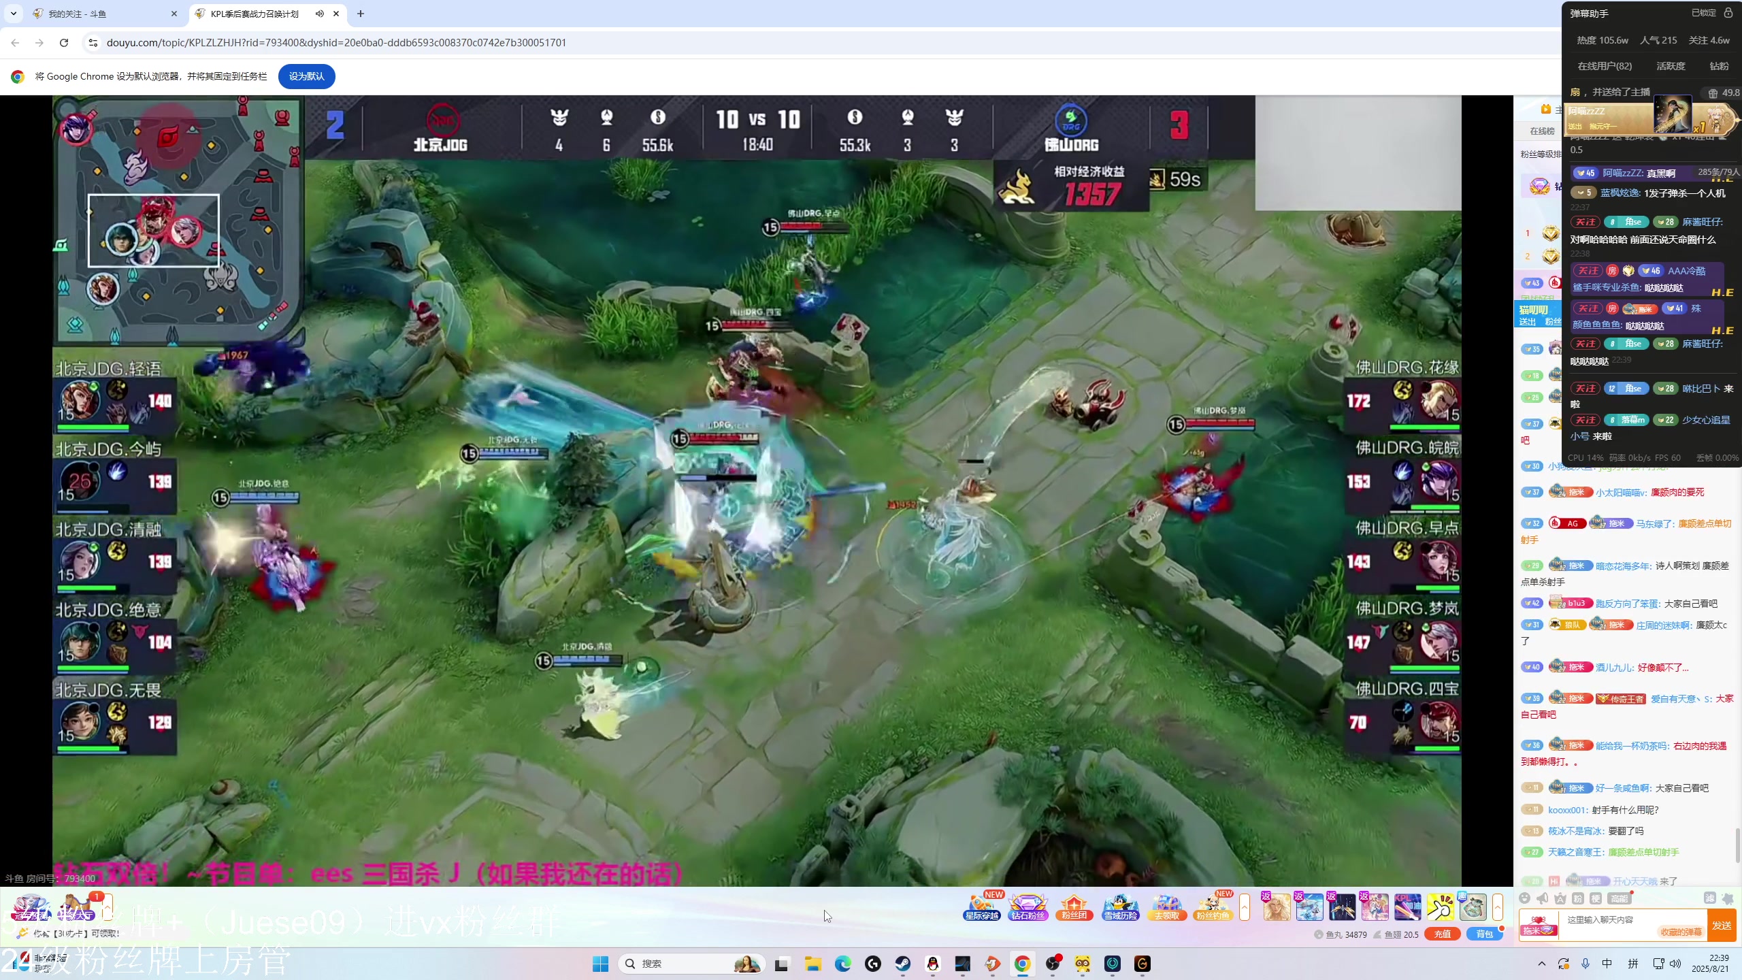Toggle the 拼 pinyin input indicator in tray
This screenshot has height=980, width=1742.
(1633, 964)
